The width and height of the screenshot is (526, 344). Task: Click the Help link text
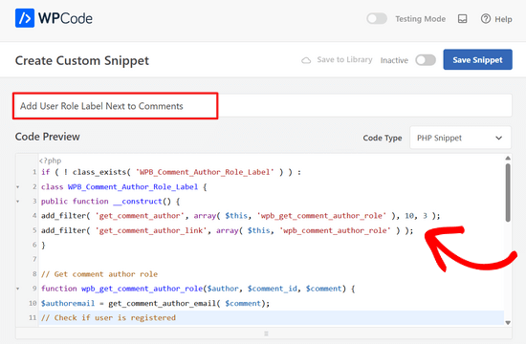(x=503, y=19)
